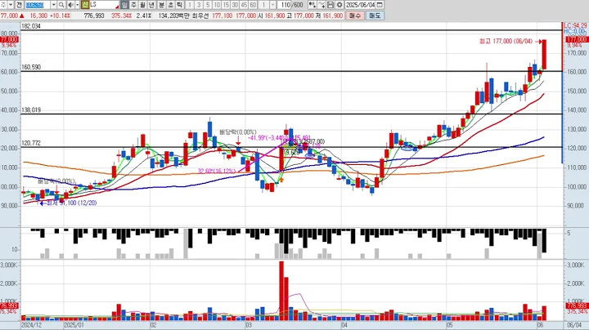Choose the 3 interval button
Screen dimensions: 589x330
tap(199, 5)
